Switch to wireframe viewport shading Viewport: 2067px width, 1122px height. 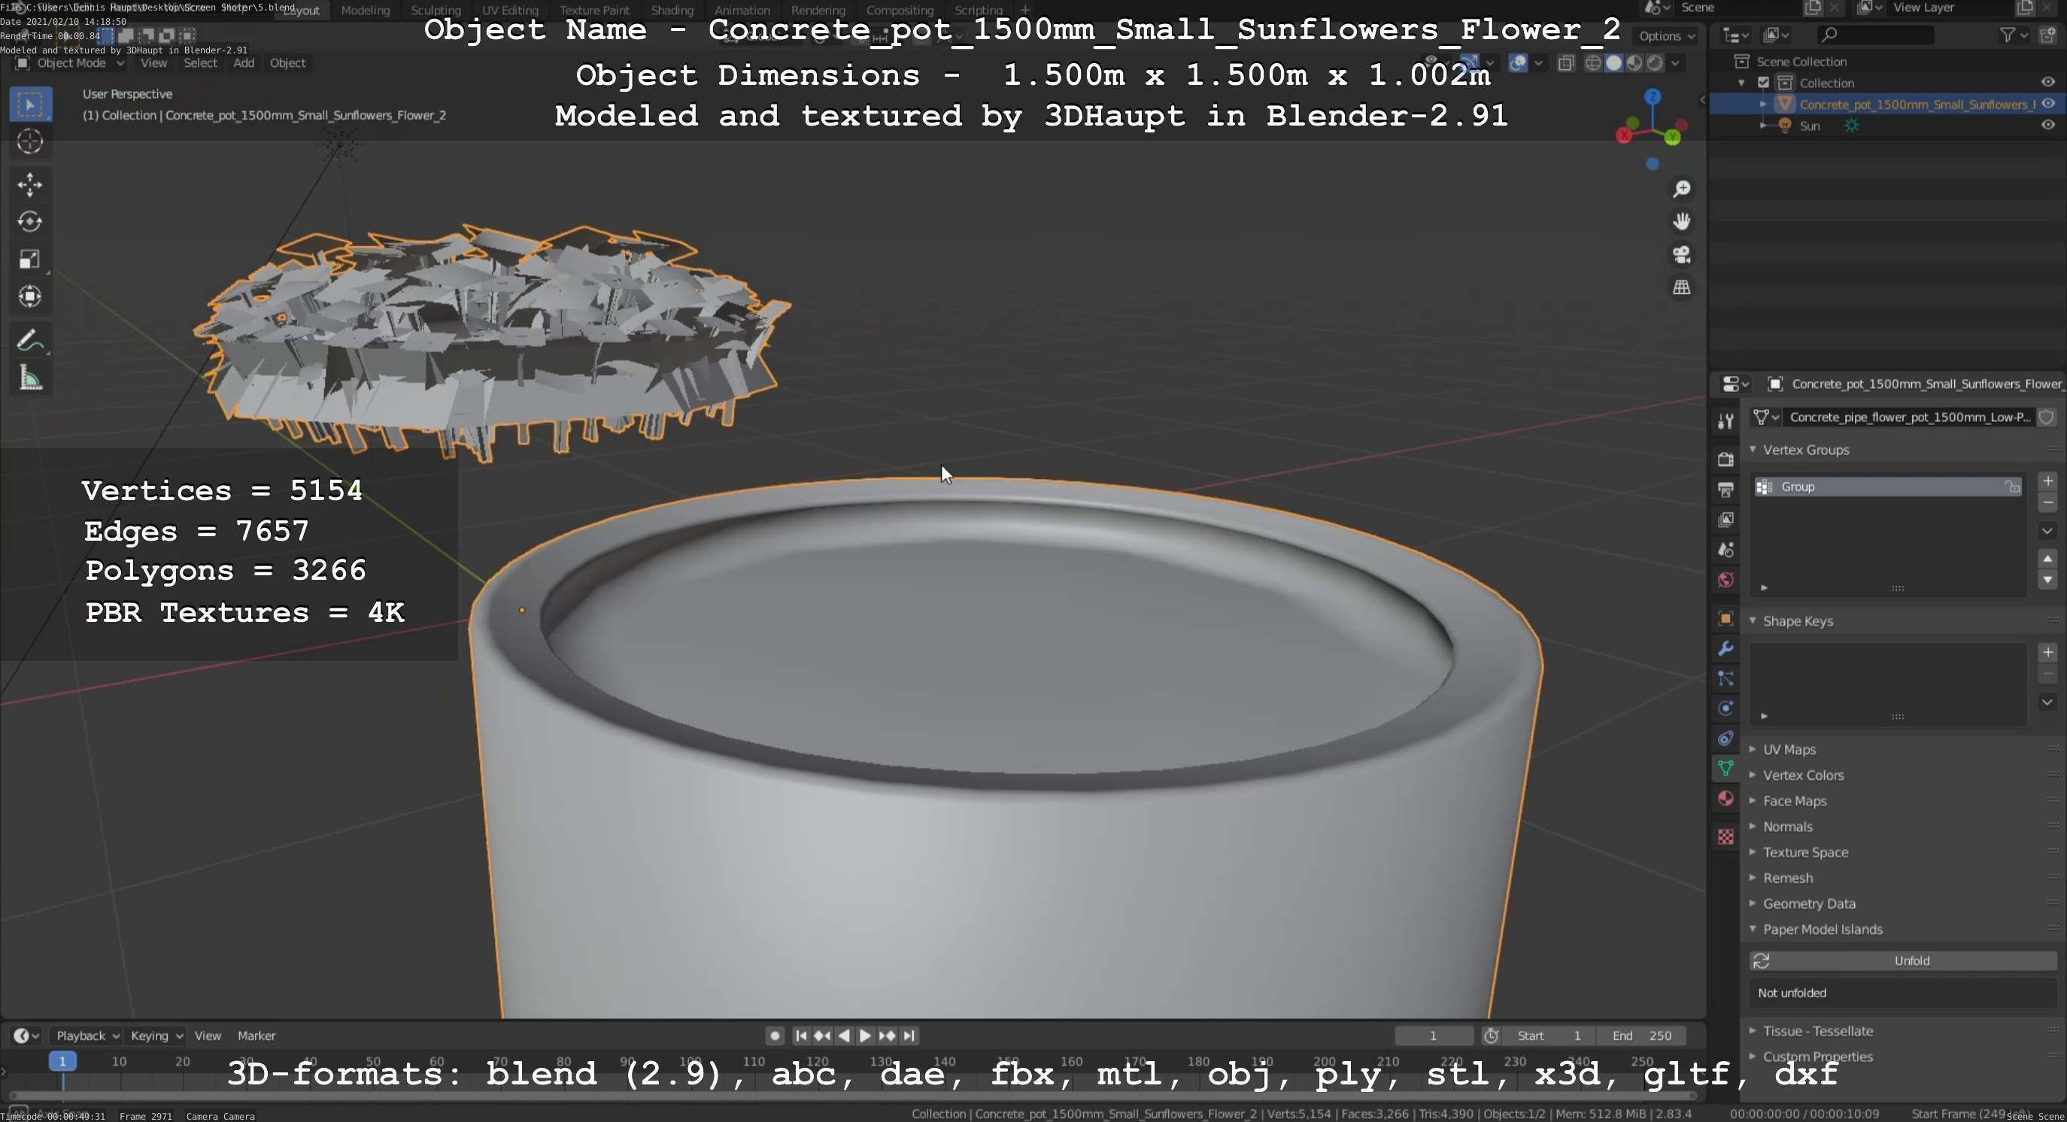(x=1593, y=62)
